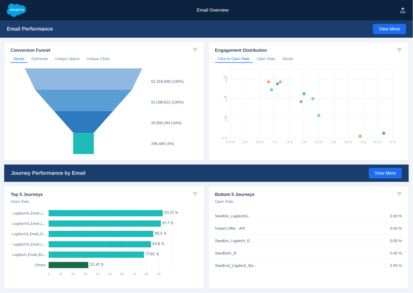The image size is (413, 293).
Task: Select the Seedlist_LogitechG... row
Action: (x=308, y=216)
